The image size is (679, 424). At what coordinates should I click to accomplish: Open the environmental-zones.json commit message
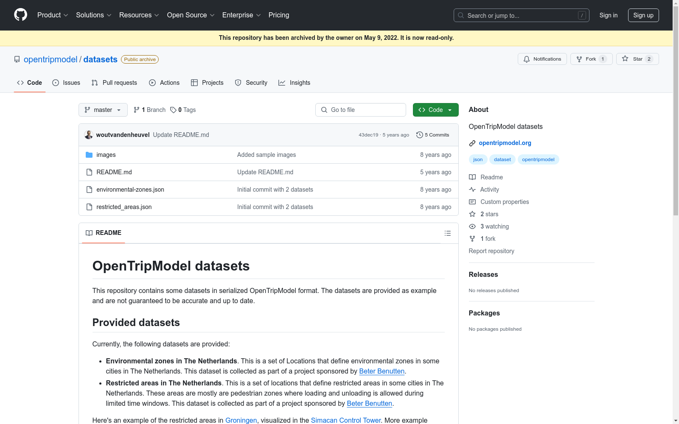[275, 190]
